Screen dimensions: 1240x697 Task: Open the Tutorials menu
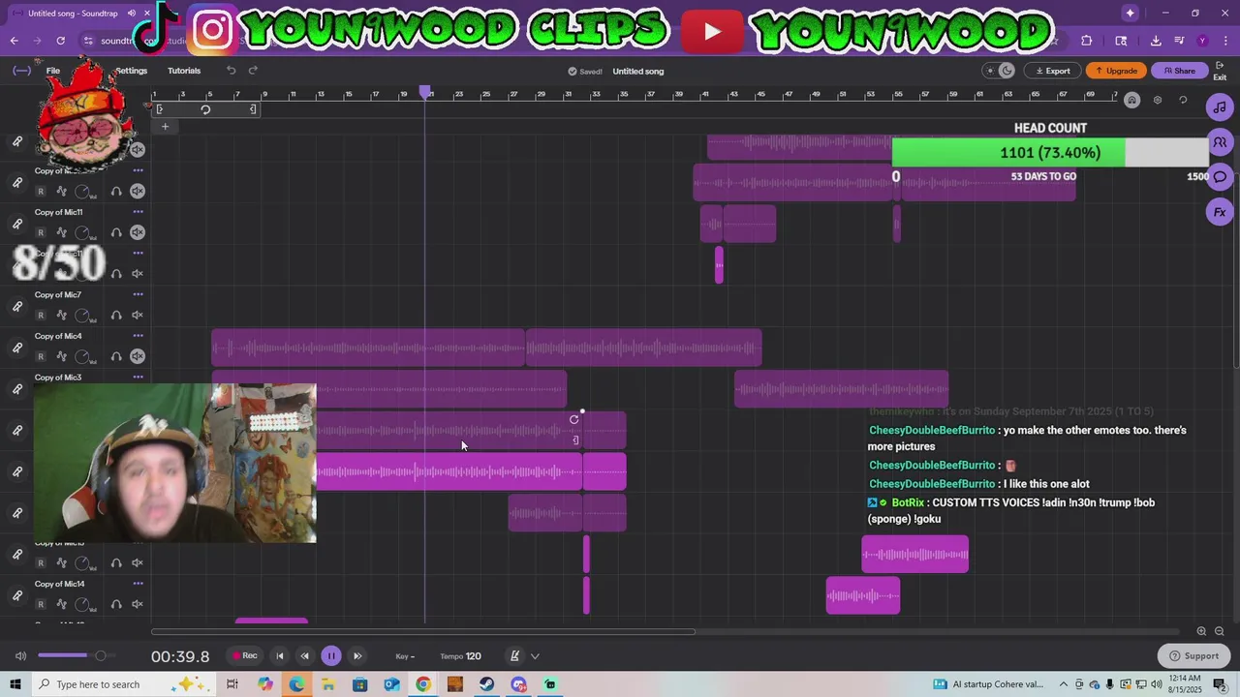click(x=184, y=71)
